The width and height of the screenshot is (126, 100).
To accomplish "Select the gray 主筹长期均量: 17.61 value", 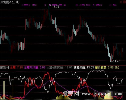I will click(x=59, y=68).
